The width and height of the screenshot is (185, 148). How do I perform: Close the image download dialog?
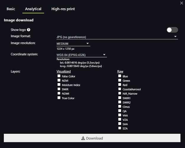(x=181, y=3)
